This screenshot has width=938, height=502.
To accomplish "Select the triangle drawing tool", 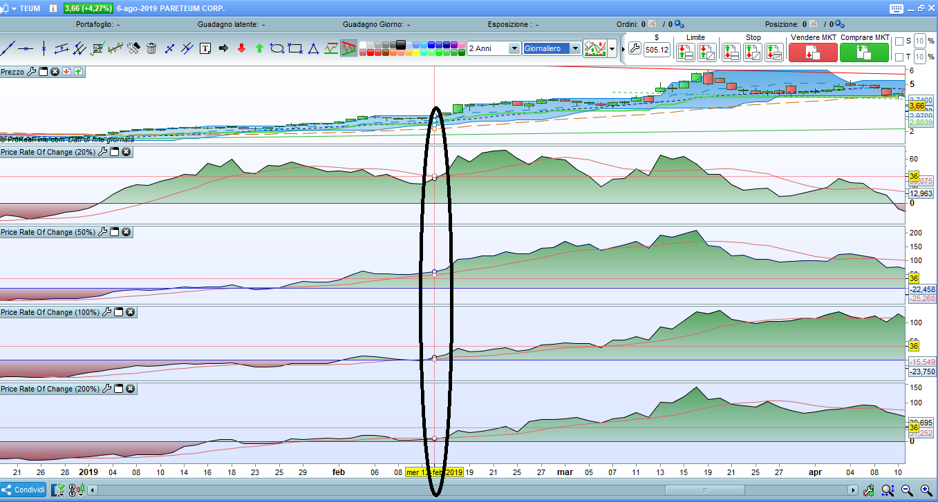I will click(313, 48).
